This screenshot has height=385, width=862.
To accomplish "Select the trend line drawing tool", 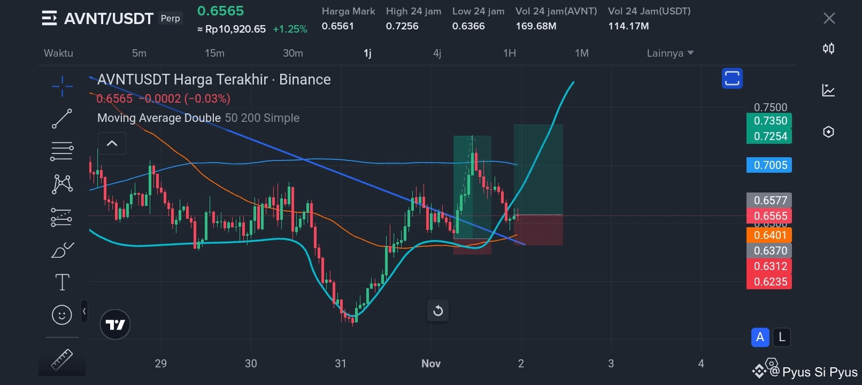I will pos(62,119).
